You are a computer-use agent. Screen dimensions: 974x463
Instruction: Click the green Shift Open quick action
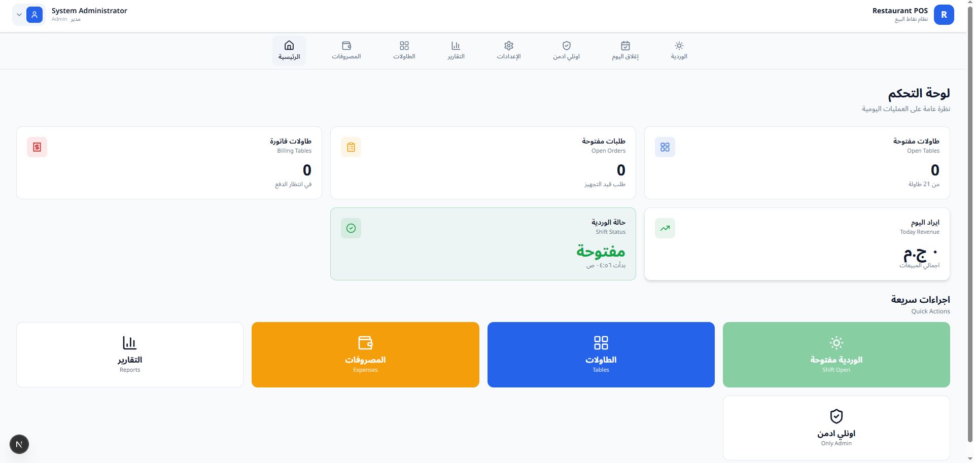point(836,354)
